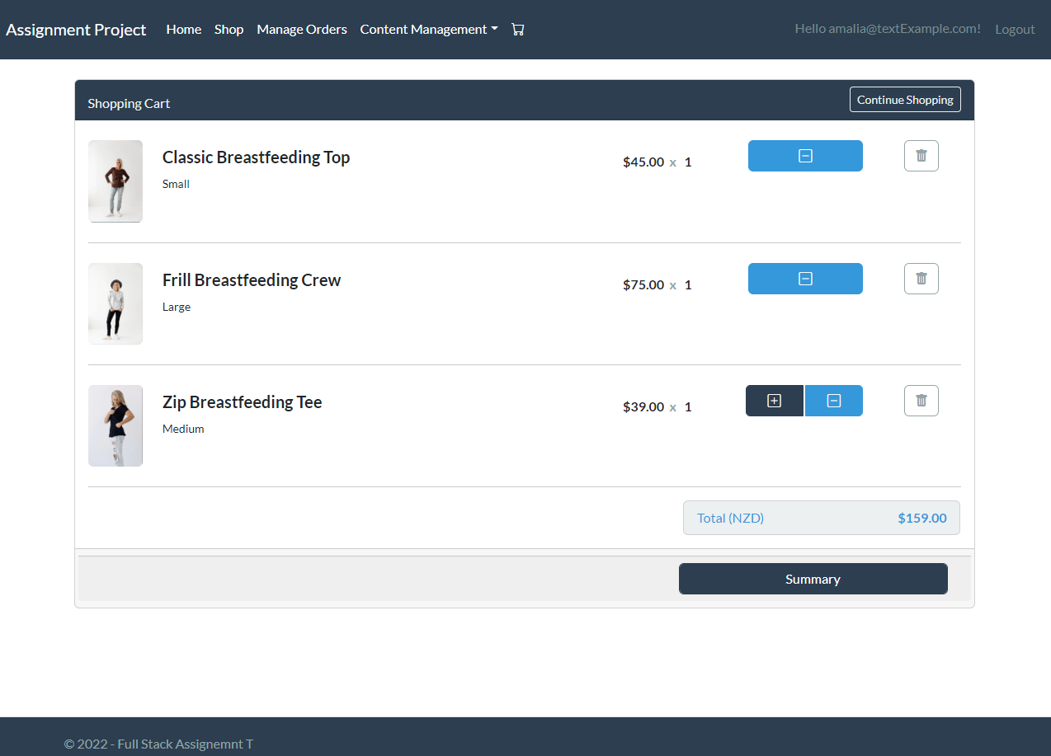This screenshot has height=756, width=1051.
Task: Select Manage Orders in the navbar
Action: click(x=301, y=29)
